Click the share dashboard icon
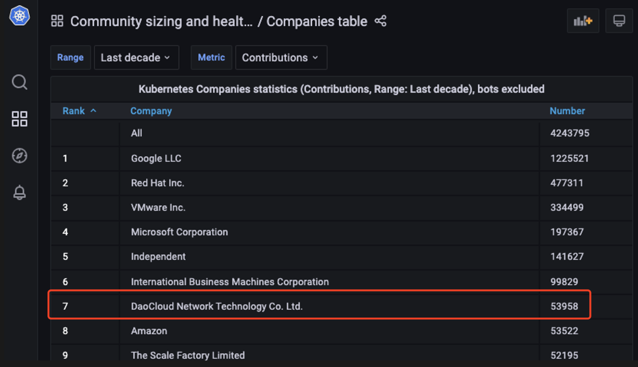The height and width of the screenshot is (367, 638). [x=380, y=21]
